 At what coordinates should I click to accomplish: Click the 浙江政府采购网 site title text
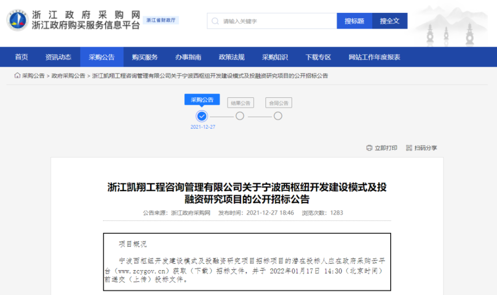pos(86,14)
